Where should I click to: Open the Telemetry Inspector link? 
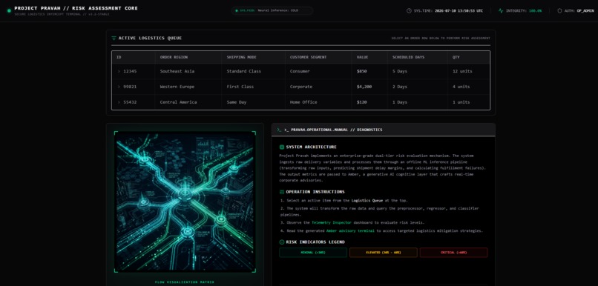point(332,223)
